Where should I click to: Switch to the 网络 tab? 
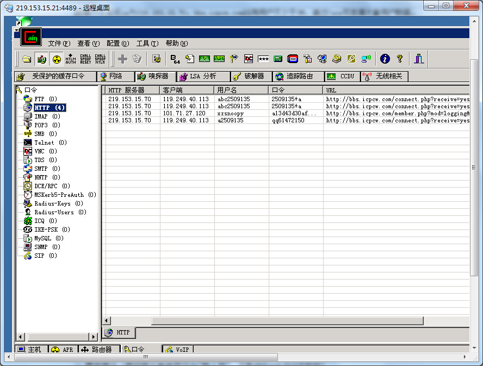(x=115, y=76)
